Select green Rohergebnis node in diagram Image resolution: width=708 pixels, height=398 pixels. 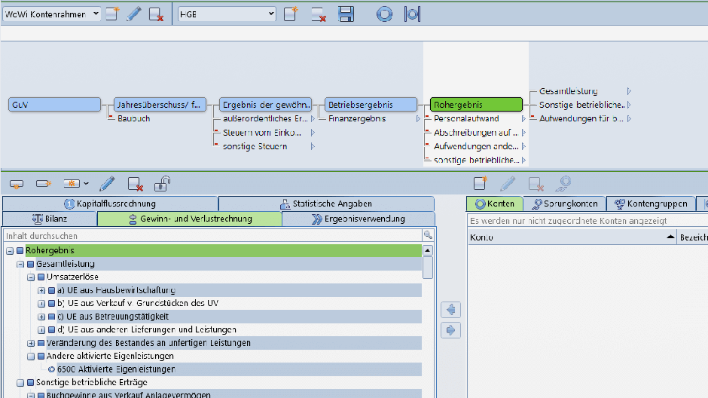click(x=476, y=105)
